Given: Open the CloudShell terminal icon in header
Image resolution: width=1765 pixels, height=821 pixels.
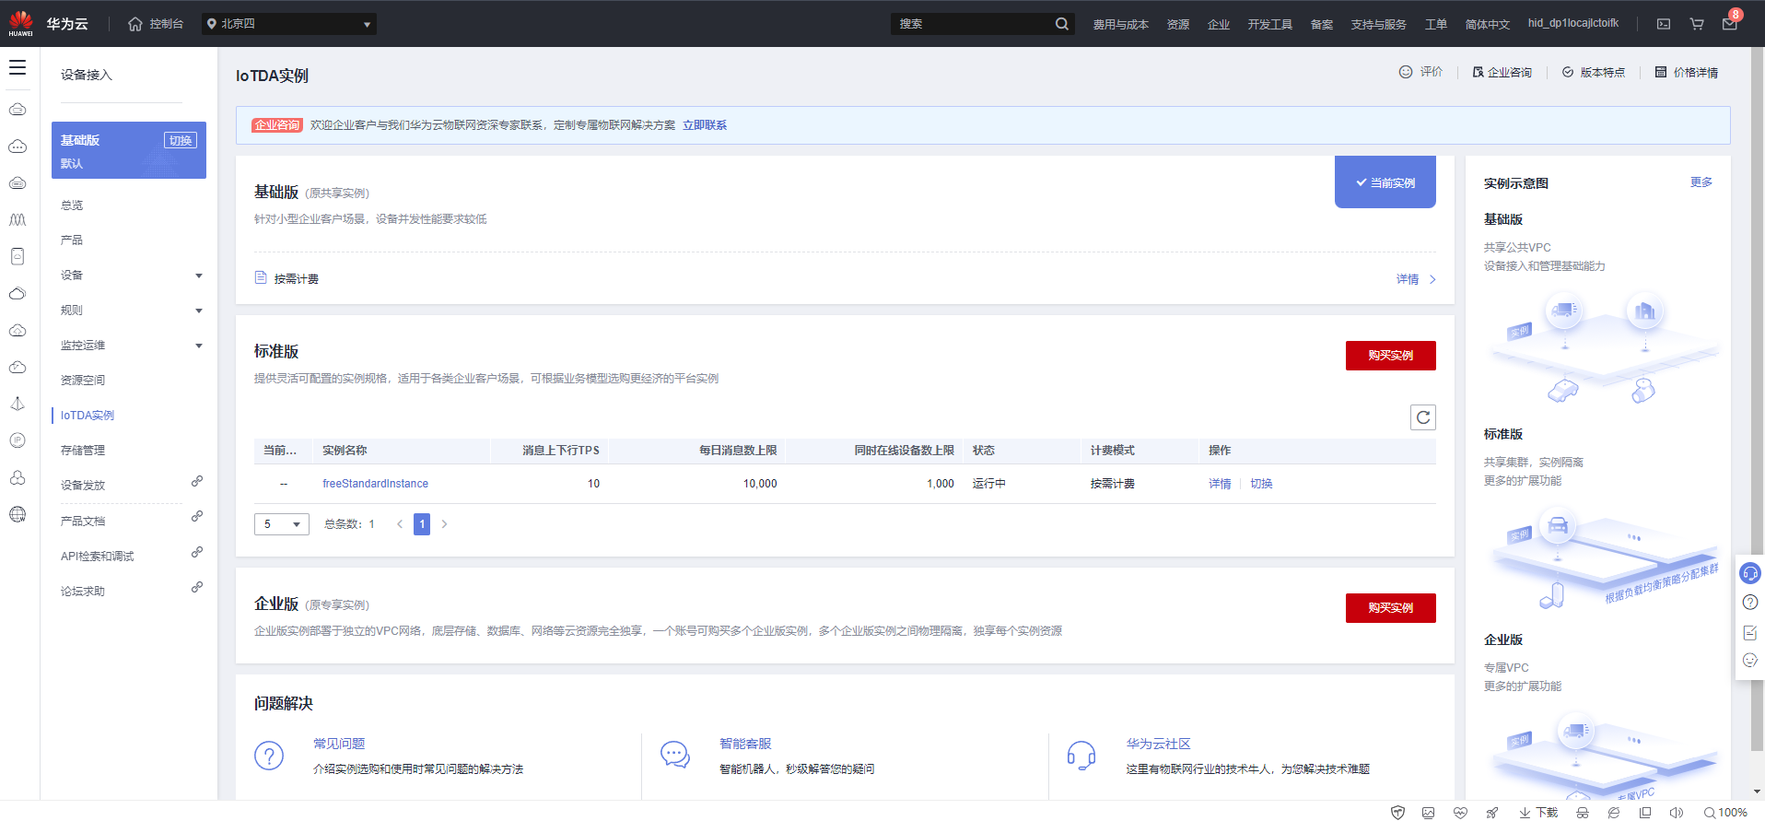Looking at the screenshot, I should (1664, 24).
